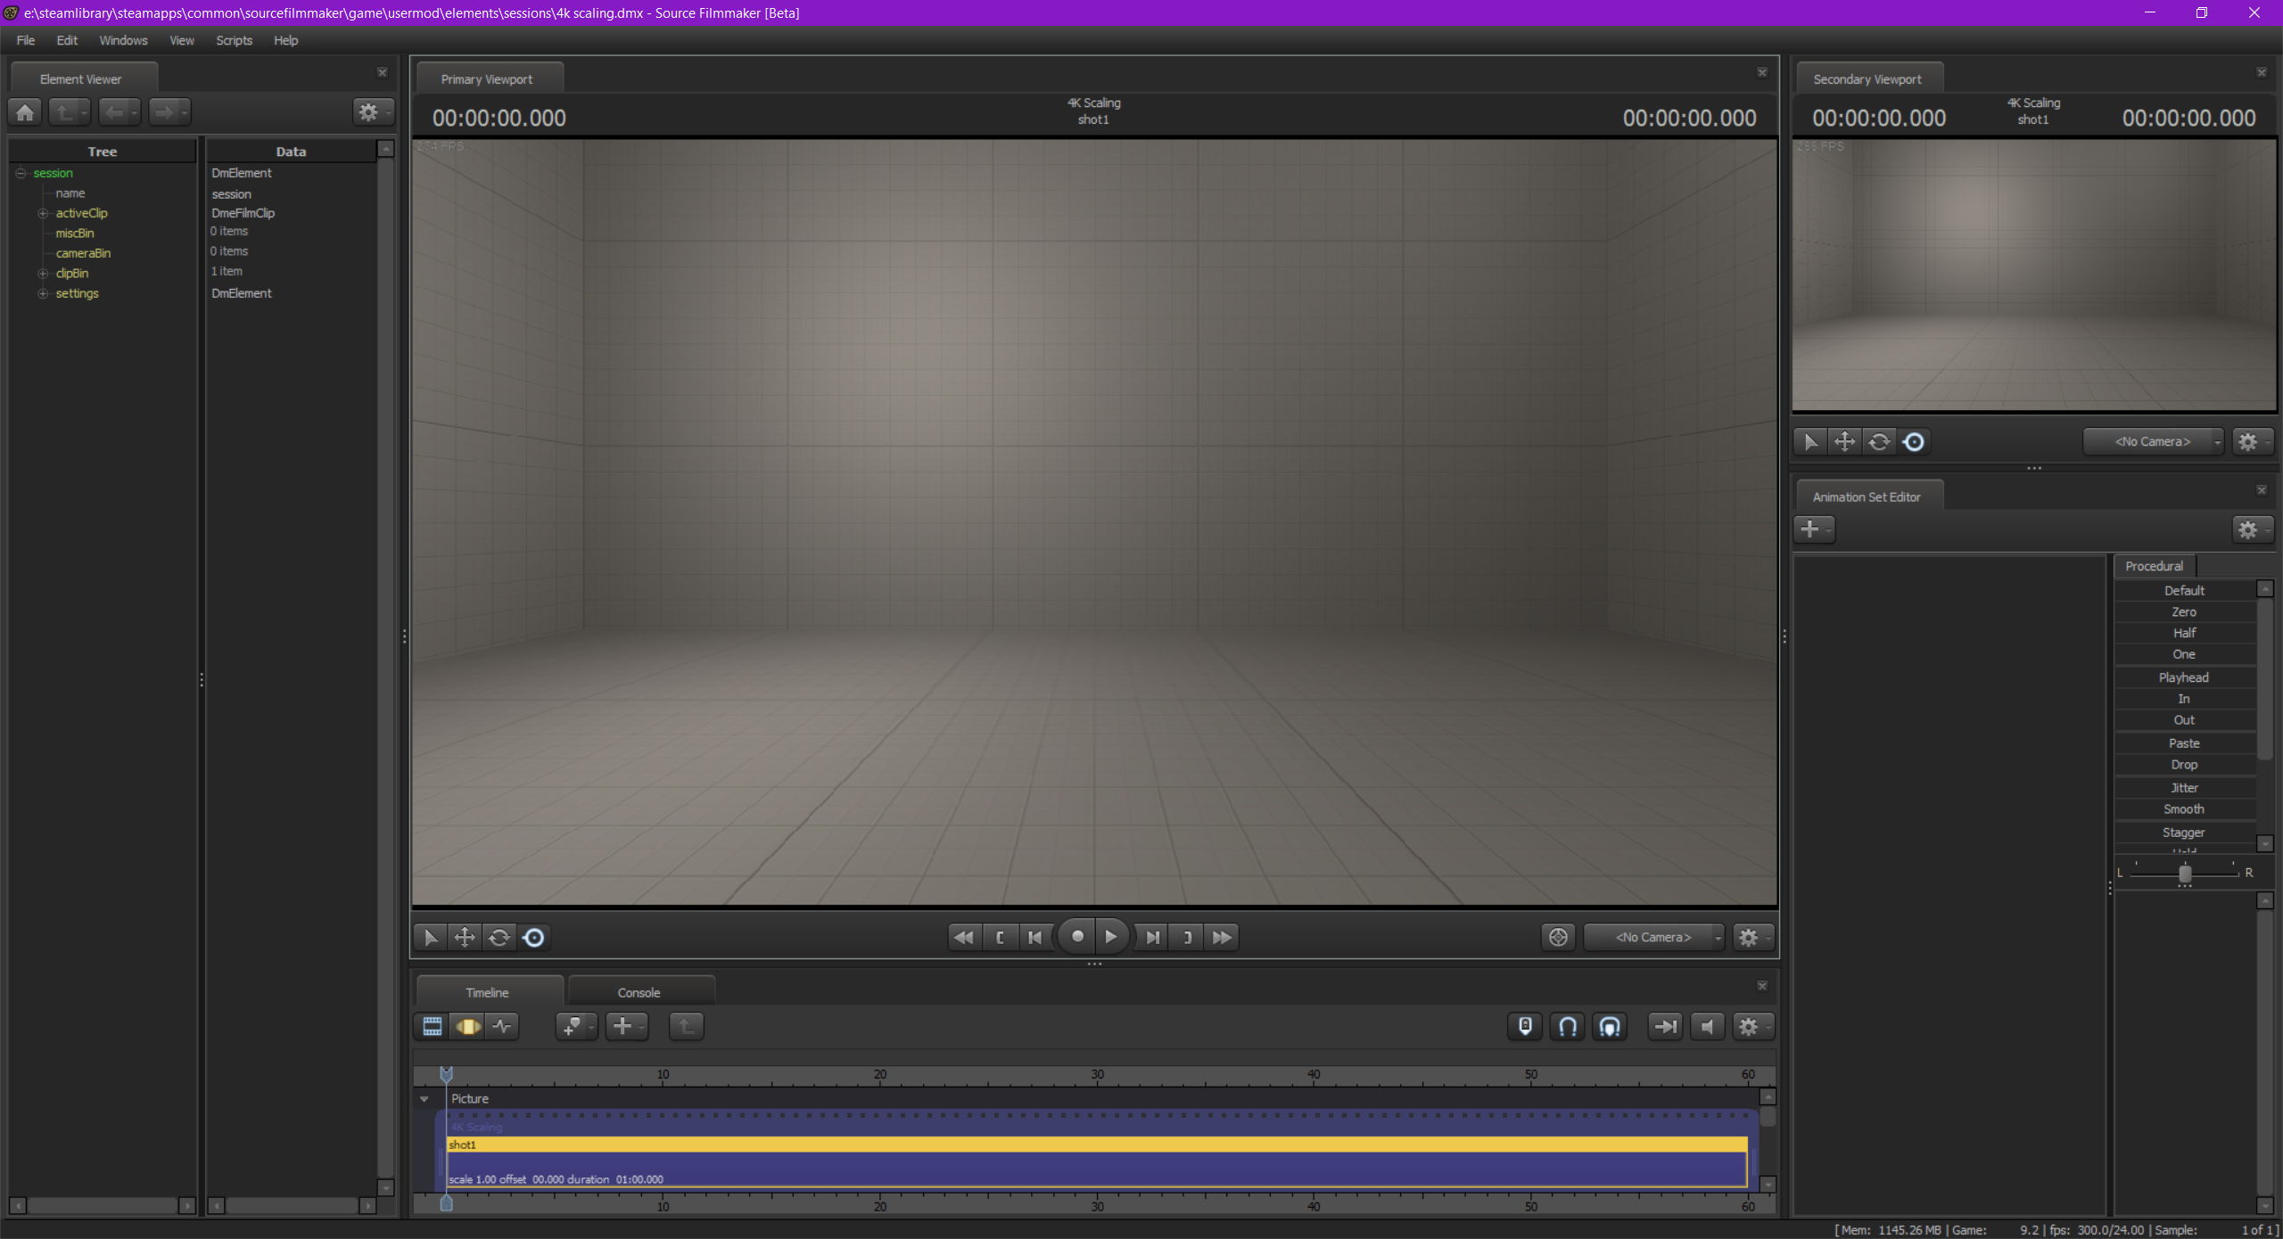Image resolution: width=2283 pixels, height=1239 pixels.
Task: Expand the activeClip tree node
Action: tap(42, 214)
